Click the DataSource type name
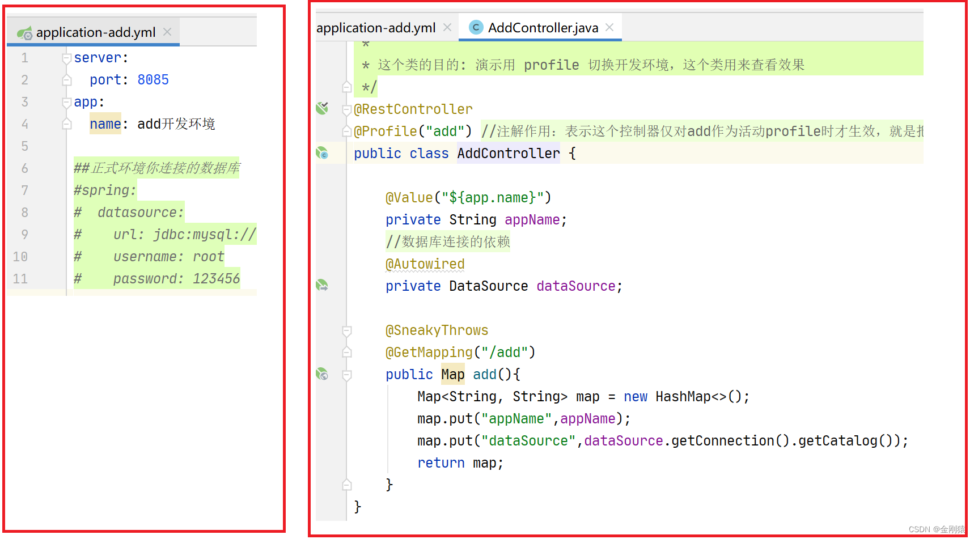 (489, 286)
